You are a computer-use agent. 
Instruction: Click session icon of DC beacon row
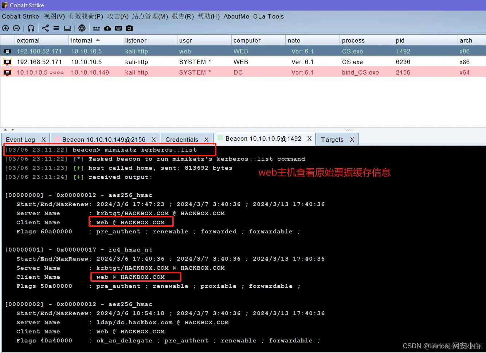[7, 72]
